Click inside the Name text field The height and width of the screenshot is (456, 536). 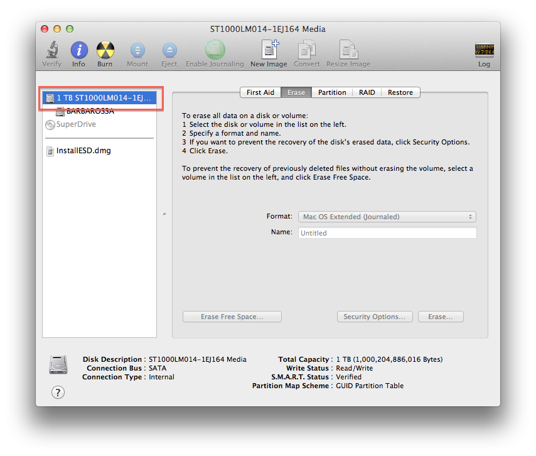click(387, 233)
